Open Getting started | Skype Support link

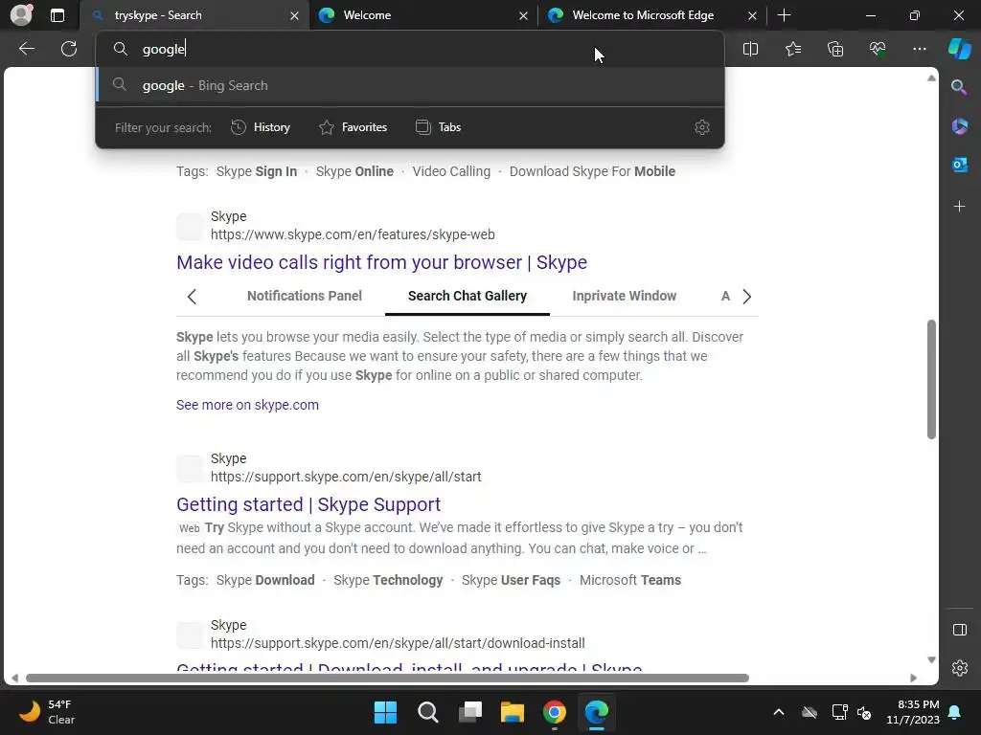(308, 504)
